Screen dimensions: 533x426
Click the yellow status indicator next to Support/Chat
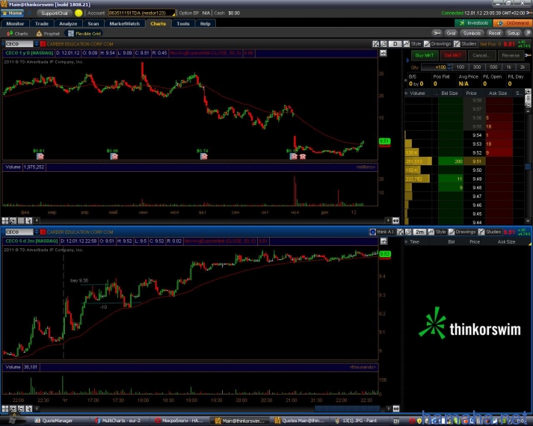[78, 13]
